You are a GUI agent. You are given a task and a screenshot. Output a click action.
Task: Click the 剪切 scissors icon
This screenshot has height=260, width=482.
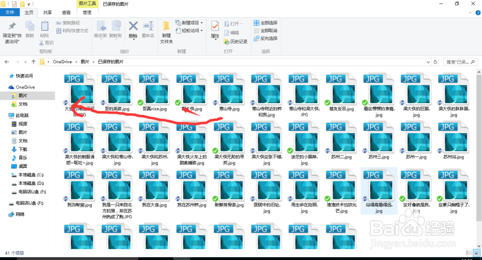coord(42,43)
